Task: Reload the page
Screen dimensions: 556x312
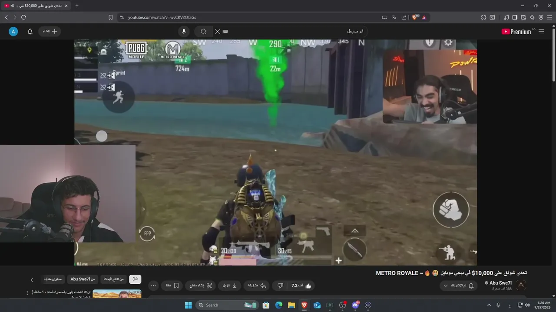Action: 23,17
